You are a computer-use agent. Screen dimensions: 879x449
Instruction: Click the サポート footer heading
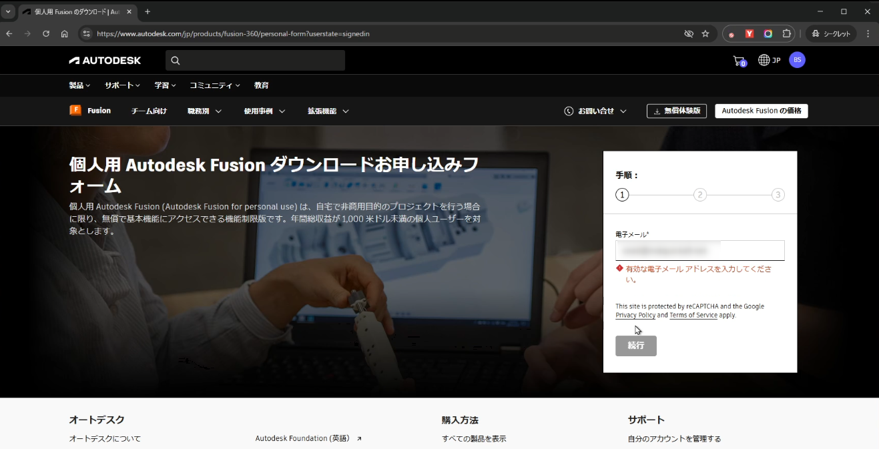pos(646,420)
